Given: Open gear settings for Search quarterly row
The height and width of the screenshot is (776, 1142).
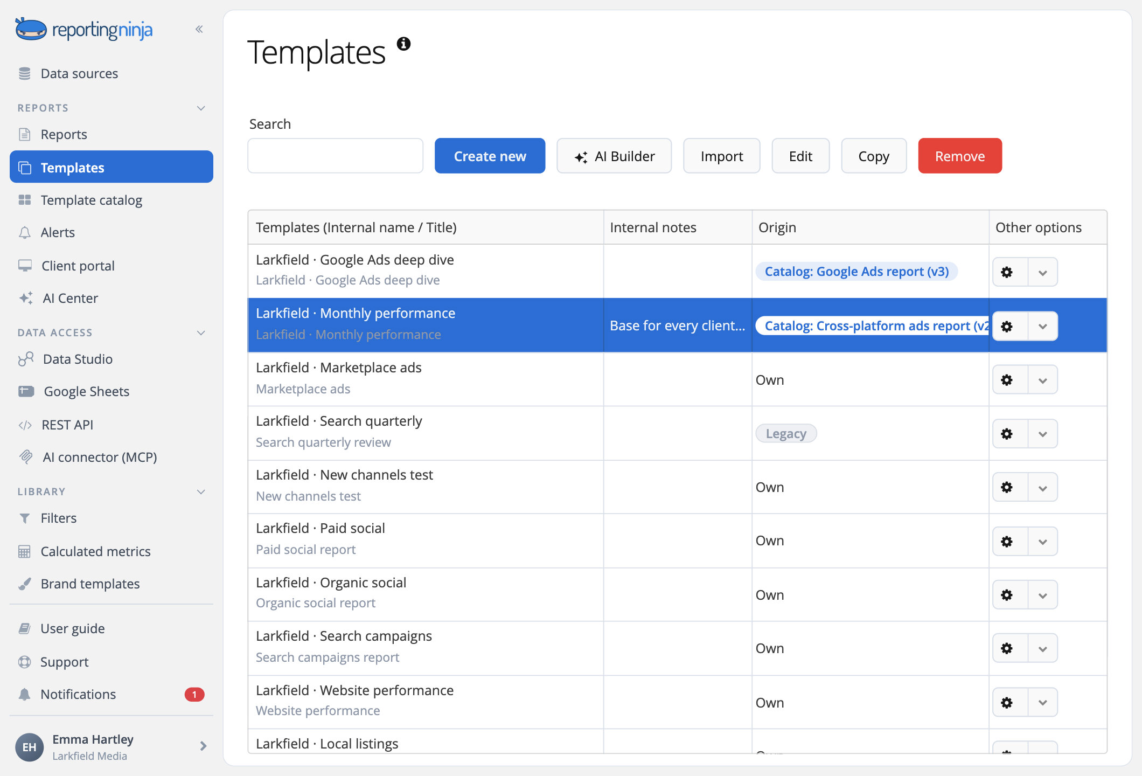Looking at the screenshot, I should 1007,434.
